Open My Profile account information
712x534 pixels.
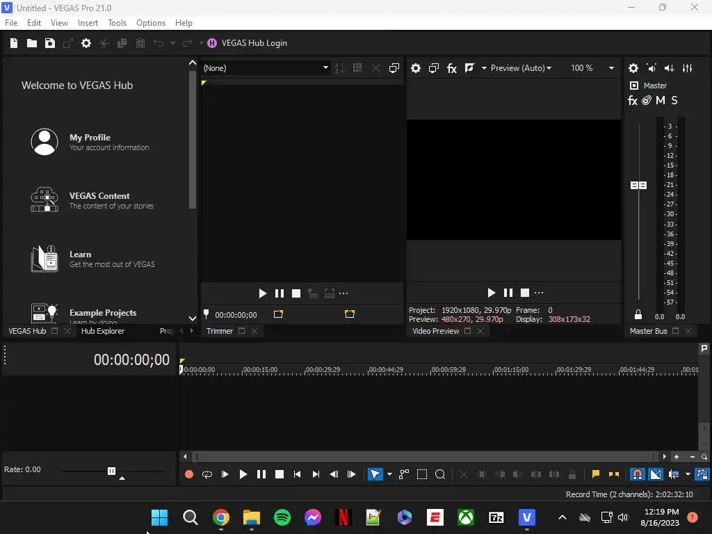point(90,142)
